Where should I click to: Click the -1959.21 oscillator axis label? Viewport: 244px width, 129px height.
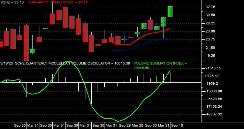pyautogui.click(x=212, y=84)
